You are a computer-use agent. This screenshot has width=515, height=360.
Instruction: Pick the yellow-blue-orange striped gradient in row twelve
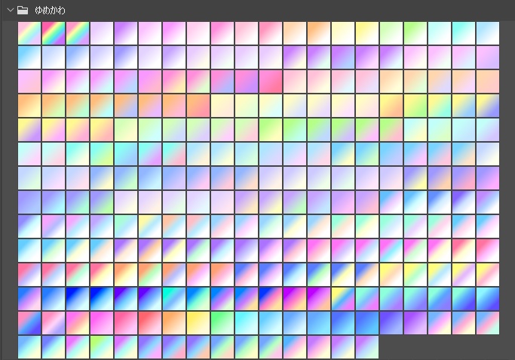tap(343, 299)
